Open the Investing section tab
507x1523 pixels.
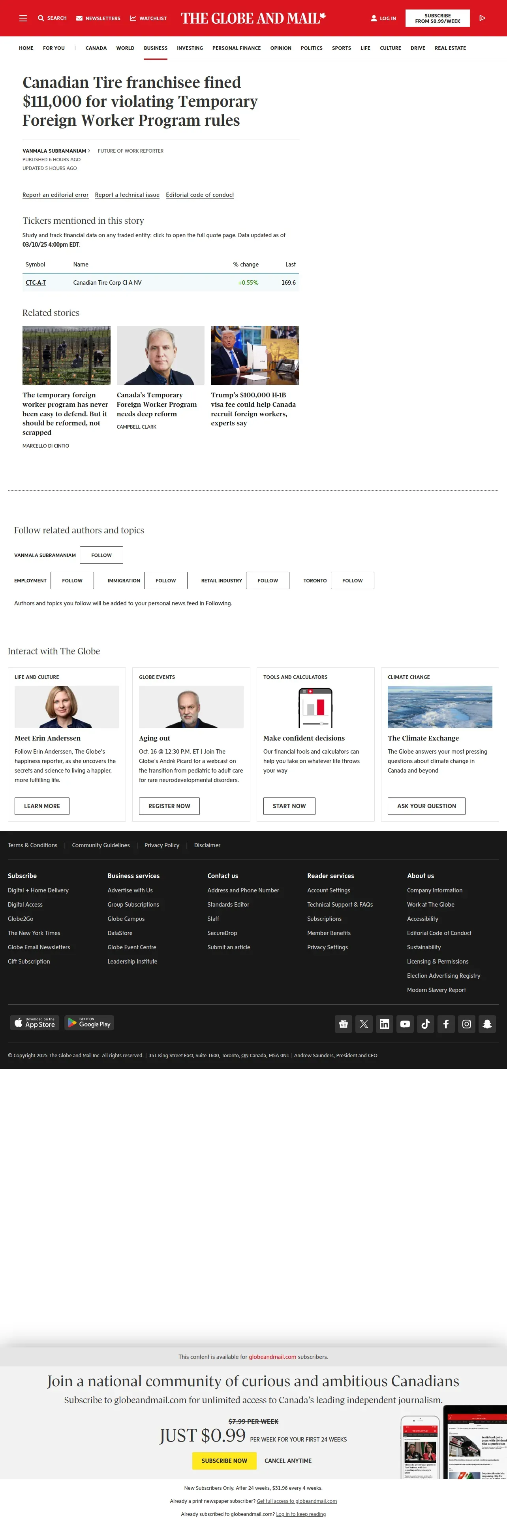click(190, 48)
